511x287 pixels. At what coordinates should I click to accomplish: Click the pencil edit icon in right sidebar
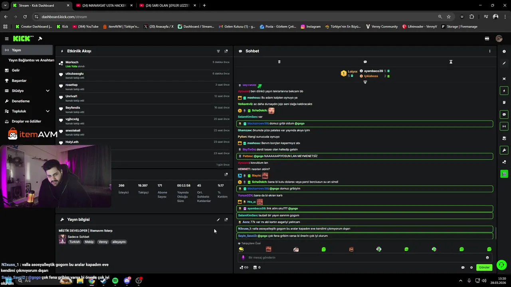click(x=504, y=63)
